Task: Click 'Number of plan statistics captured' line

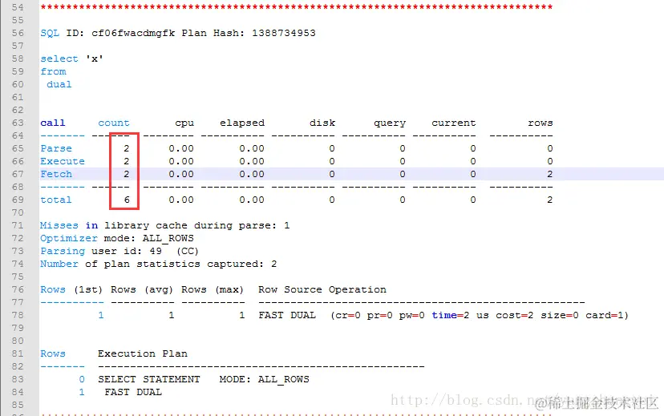Action: (x=159, y=264)
